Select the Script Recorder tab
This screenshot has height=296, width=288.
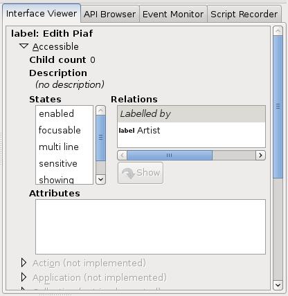click(244, 15)
